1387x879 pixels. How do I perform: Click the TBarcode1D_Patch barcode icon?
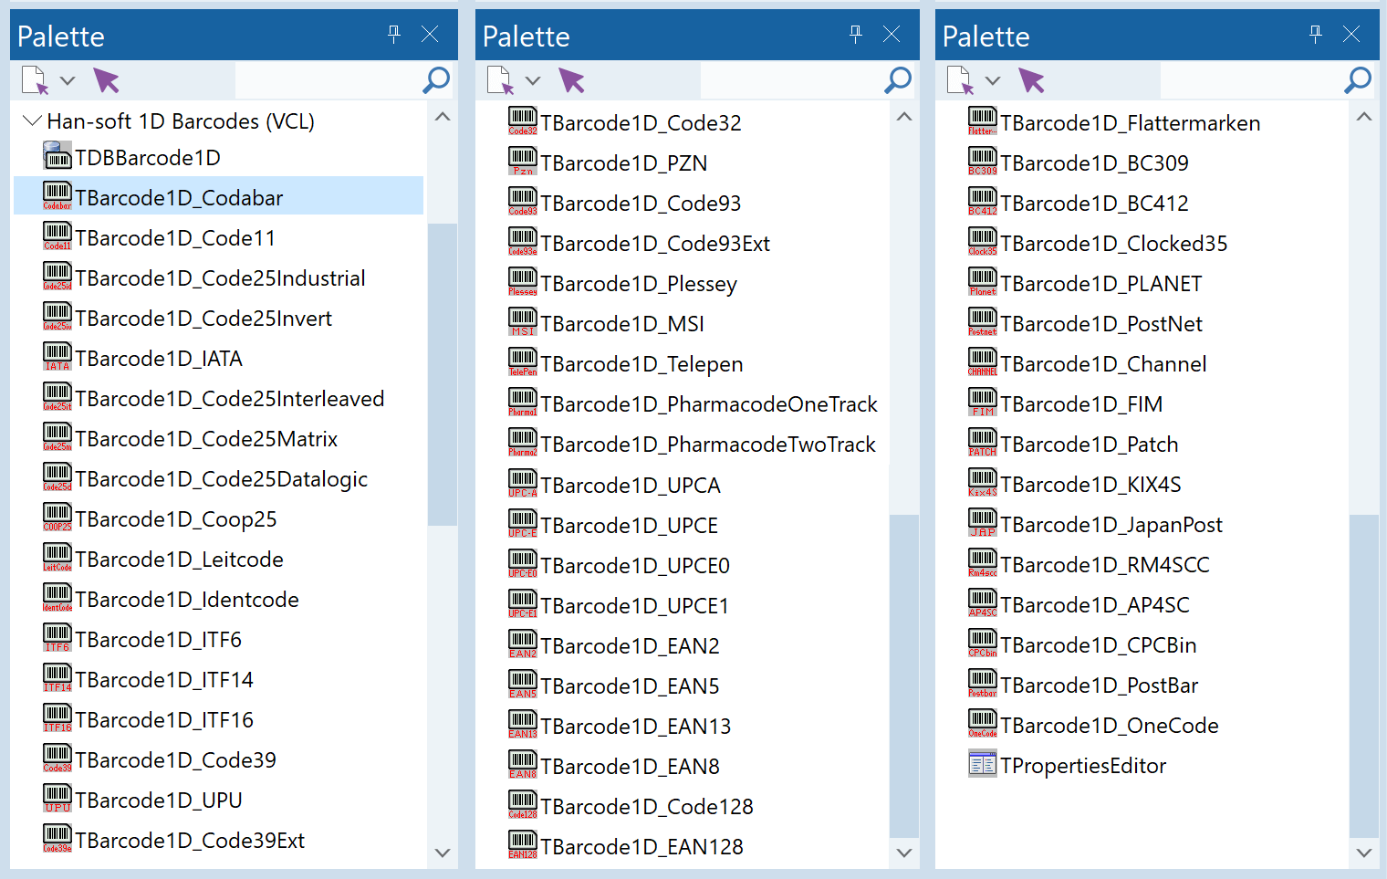point(983,443)
